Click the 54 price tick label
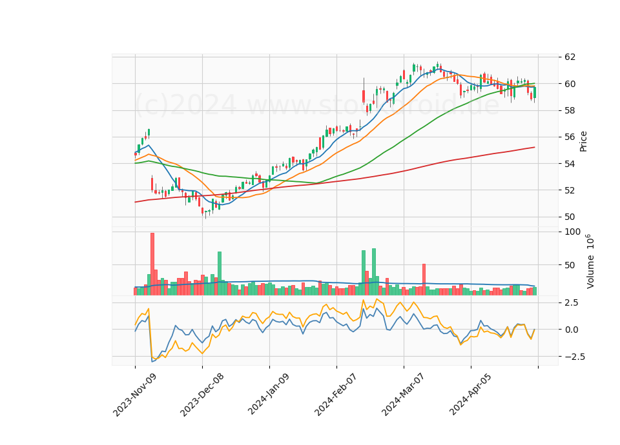 570,163
